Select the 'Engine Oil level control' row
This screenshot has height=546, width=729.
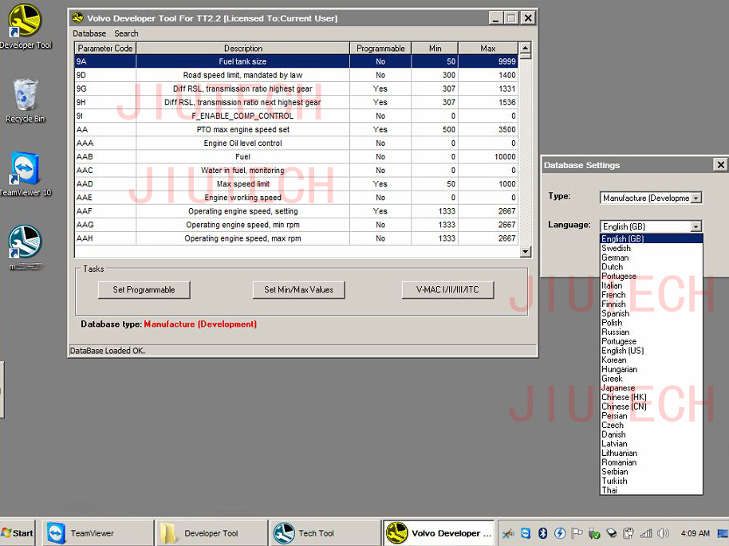tap(296, 143)
